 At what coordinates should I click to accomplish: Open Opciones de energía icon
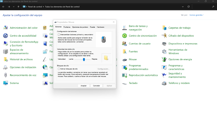(x=164, y=59)
